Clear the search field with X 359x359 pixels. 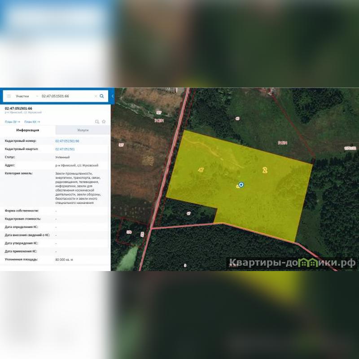click(95, 96)
